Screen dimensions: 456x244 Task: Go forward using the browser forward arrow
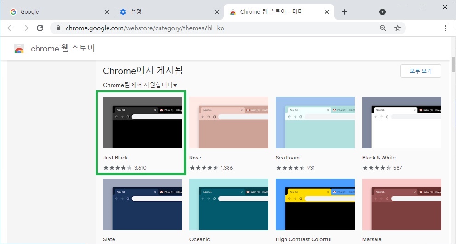(25, 28)
